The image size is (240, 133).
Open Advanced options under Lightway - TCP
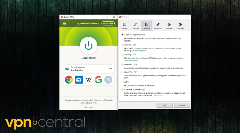pyautogui.click(x=131, y=61)
